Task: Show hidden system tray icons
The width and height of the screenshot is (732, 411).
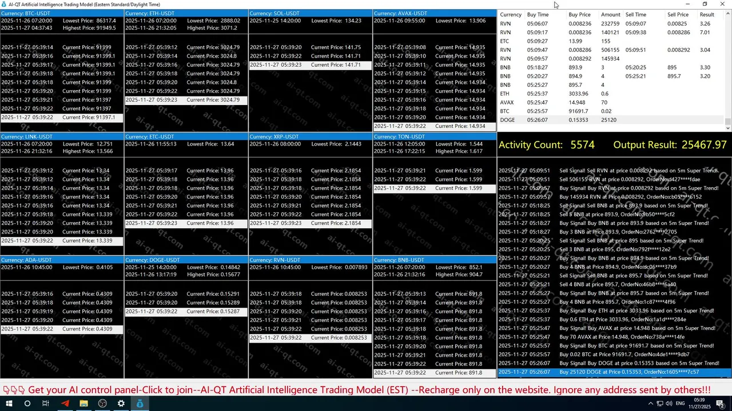Action: [650, 404]
